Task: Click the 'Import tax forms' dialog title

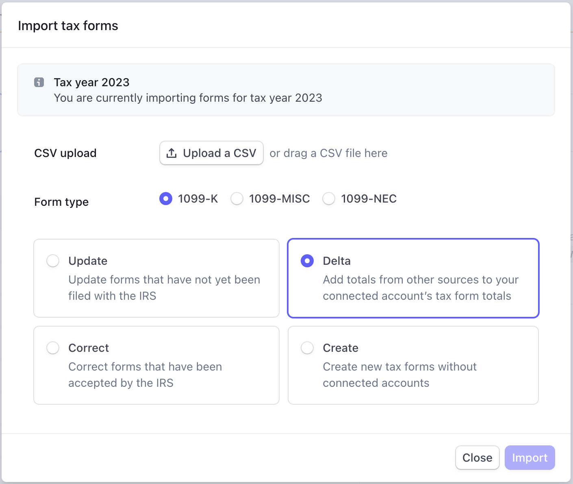Action: 68,26
